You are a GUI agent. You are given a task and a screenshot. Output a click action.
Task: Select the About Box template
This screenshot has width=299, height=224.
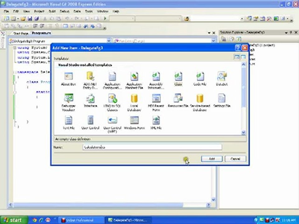(69, 79)
